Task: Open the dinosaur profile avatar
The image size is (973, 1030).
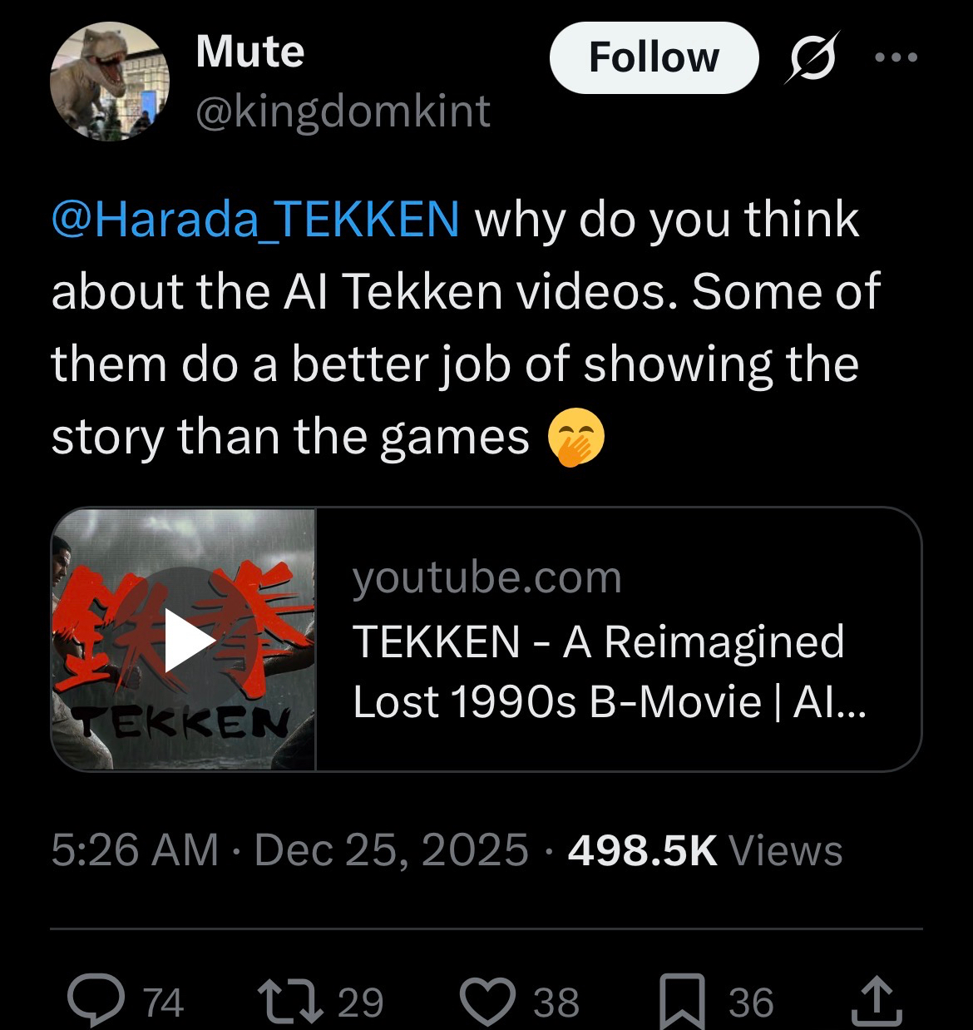Action: pyautogui.click(x=110, y=82)
